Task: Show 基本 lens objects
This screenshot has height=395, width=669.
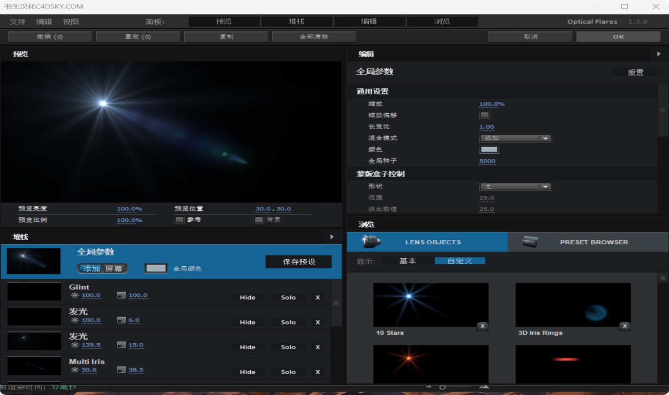Action: pyautogui.click(x=408, y=261)
